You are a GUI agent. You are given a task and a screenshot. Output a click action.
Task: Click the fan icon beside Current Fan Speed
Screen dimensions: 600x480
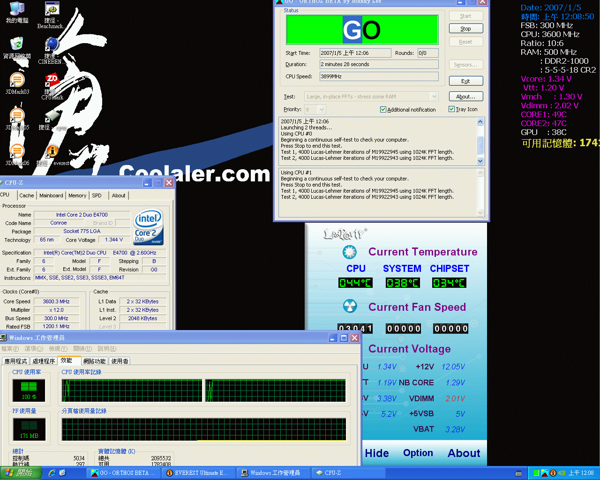[x=350, y=307]
